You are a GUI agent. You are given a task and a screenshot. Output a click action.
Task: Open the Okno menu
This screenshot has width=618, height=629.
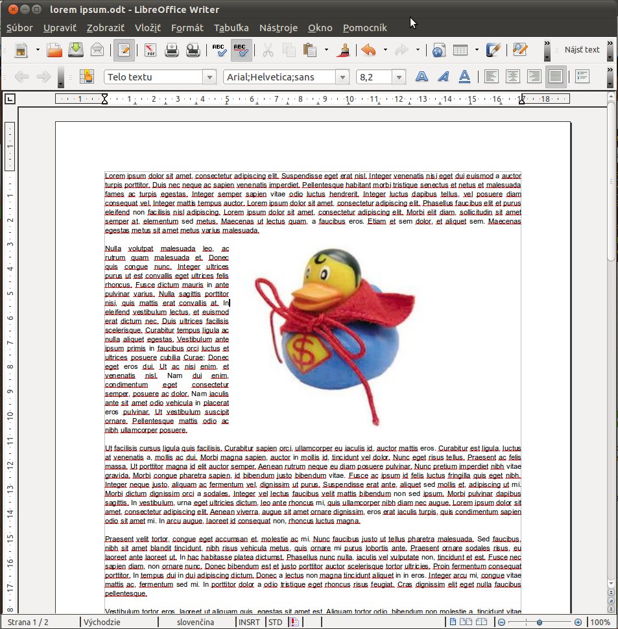pos(320,28)
